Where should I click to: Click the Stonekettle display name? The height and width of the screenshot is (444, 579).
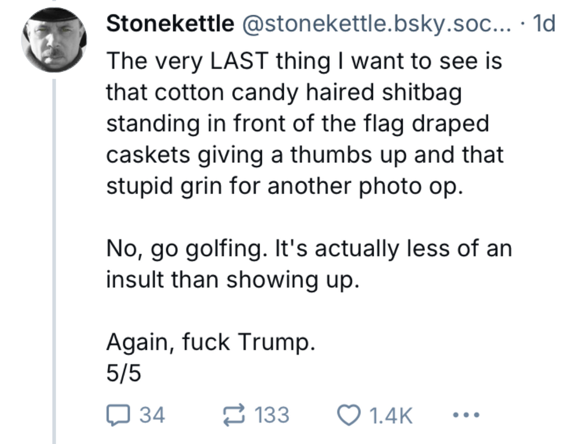point(170,24)
